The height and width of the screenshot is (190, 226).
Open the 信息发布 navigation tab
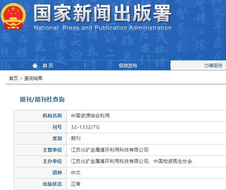(128, 65)
